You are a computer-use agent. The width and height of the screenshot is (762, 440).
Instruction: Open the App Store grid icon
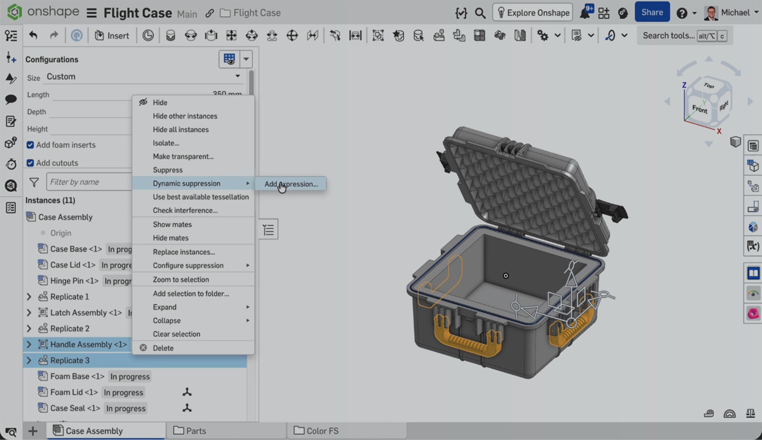(604, 13)
